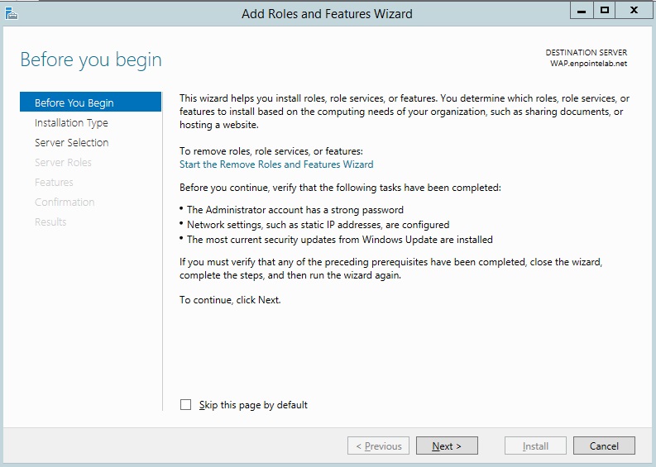Click the DESTINATION SERVER label
The height and width of the screenshot is (467, 656).
[587, 53]
